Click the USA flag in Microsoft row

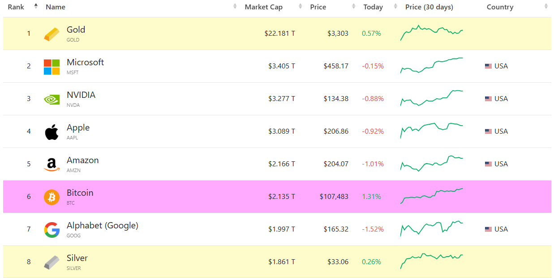click(x=488, y=66)
